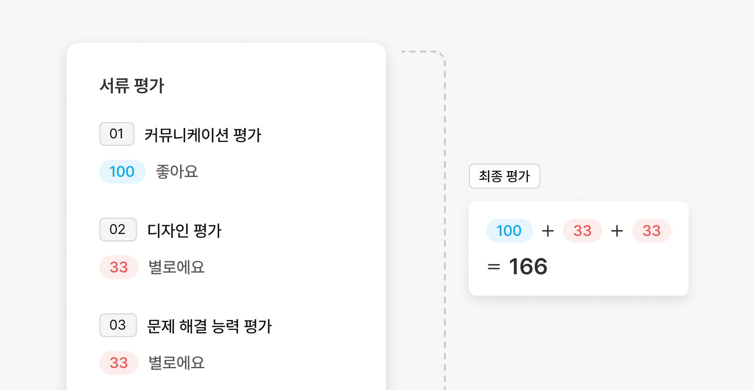Click the 서류 평가 heading
This screenshot has height=390, width=754.
click(x=132, y=86)
